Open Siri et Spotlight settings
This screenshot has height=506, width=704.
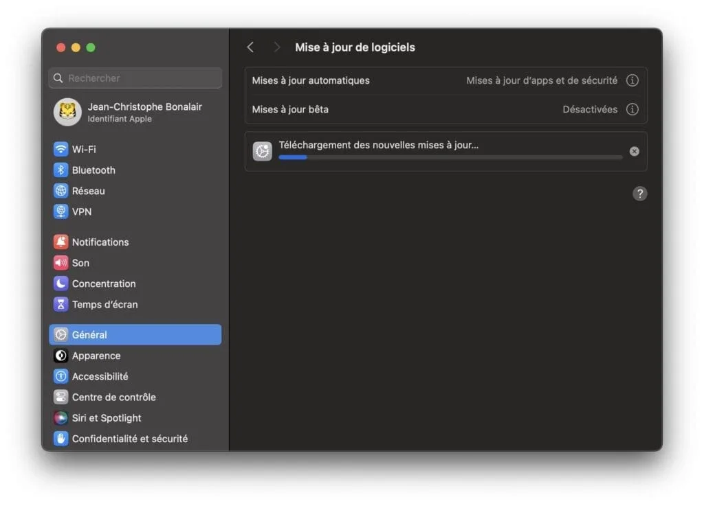click(x=107, y=417)
